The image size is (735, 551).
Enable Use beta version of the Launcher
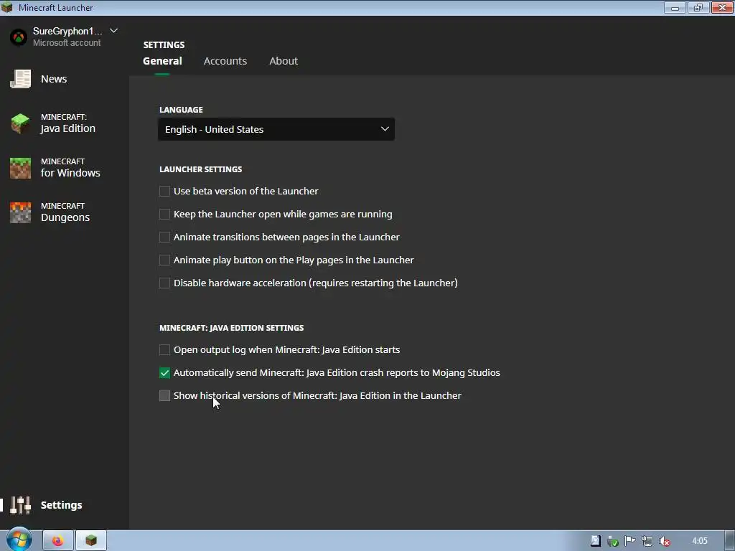pyautogui.click(x=164, y=191)
